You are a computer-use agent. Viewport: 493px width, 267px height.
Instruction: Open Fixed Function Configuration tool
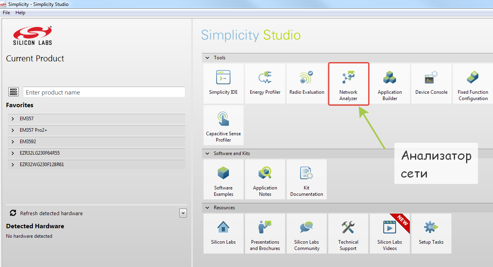click(x=473, y=84)
